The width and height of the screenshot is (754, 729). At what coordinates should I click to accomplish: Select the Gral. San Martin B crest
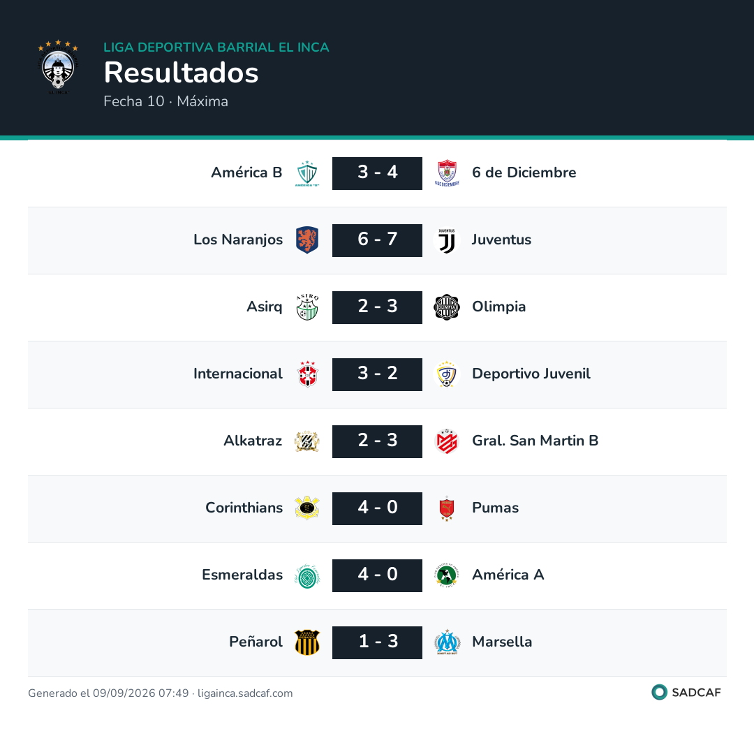tap(447, 441)
